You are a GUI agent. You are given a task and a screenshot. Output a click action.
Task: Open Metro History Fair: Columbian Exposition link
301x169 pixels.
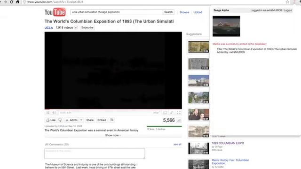coord(230,161)
